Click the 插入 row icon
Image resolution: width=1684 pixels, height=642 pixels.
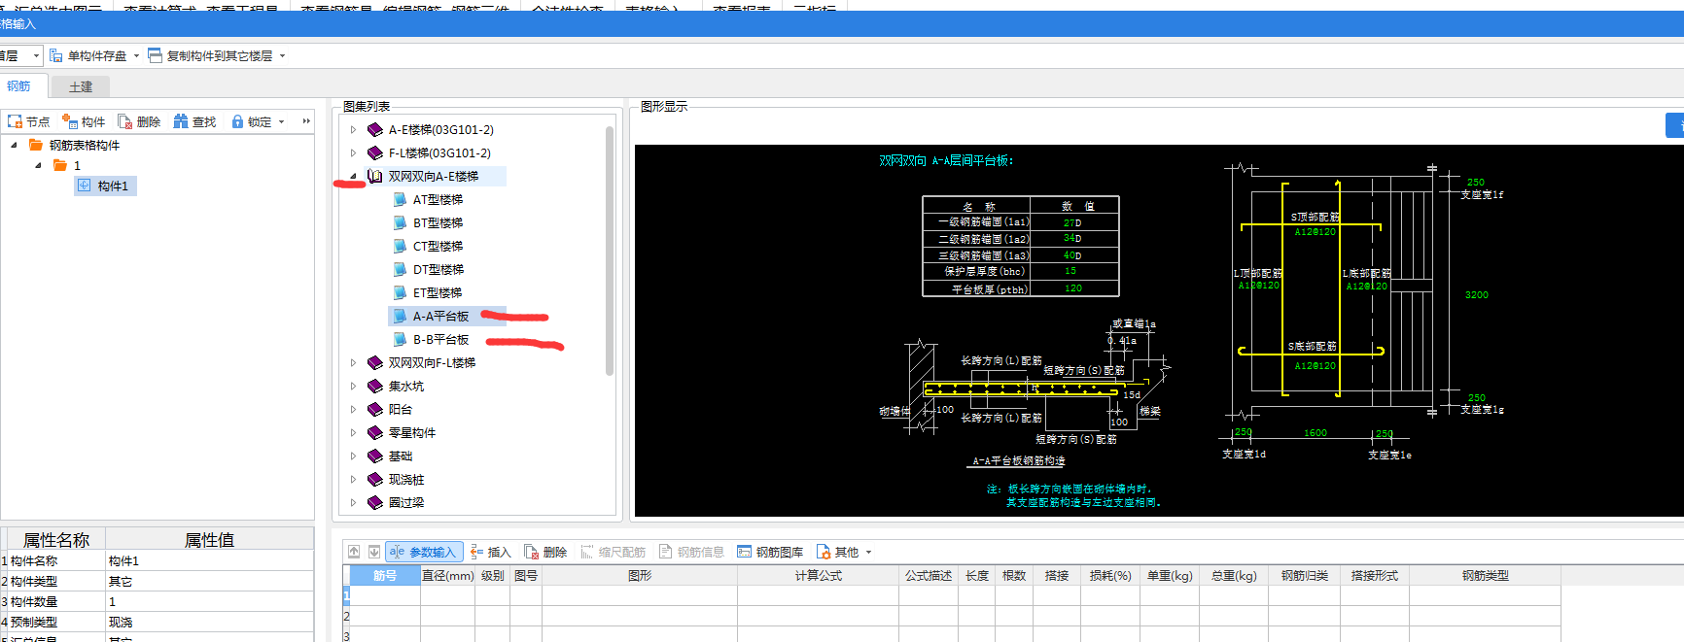coord(476,552)
